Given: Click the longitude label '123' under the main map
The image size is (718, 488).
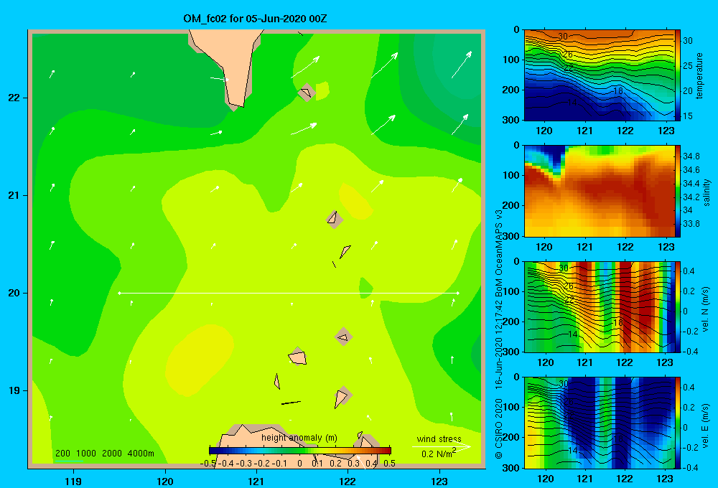Looking at the screenshot, I should 439,481.
